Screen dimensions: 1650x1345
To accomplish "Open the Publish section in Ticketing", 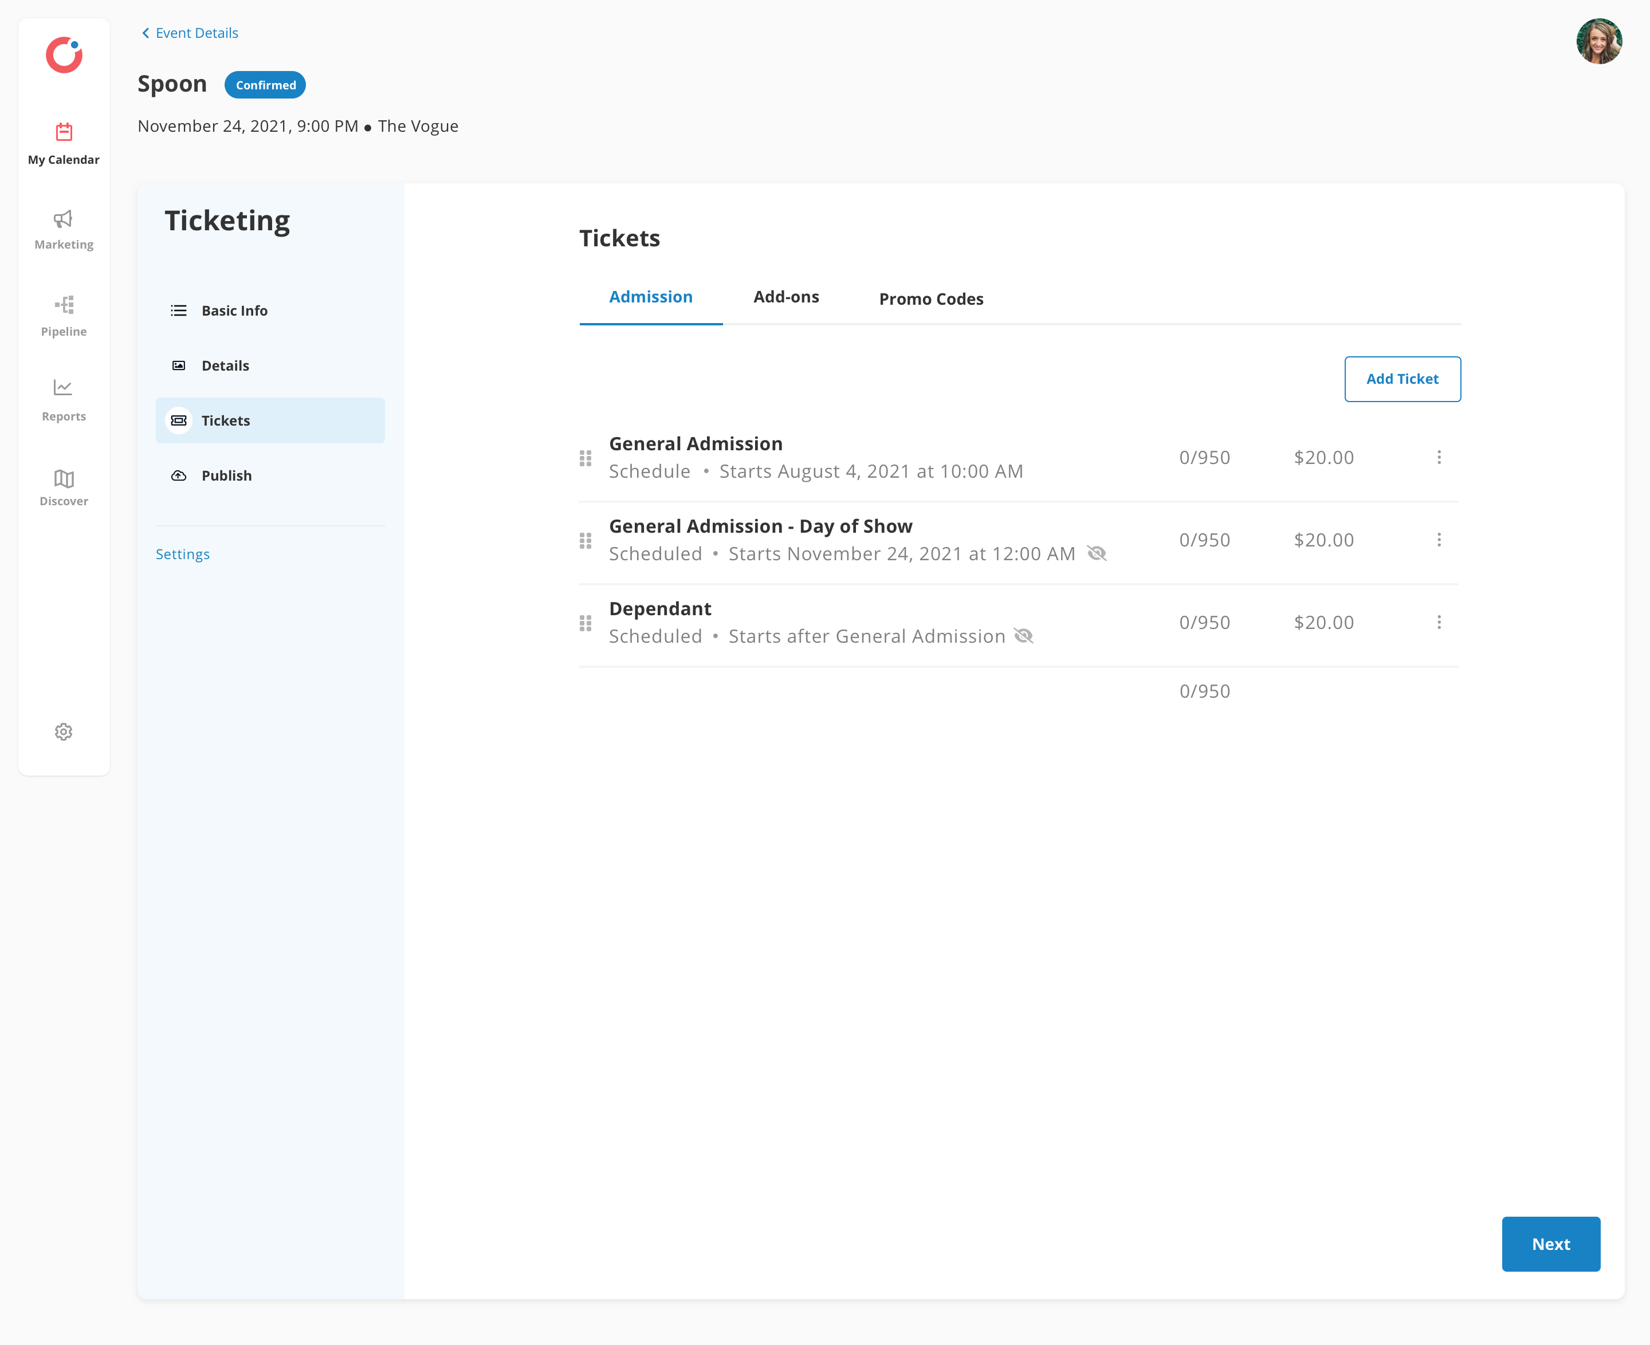I will (x=226, y=475).
